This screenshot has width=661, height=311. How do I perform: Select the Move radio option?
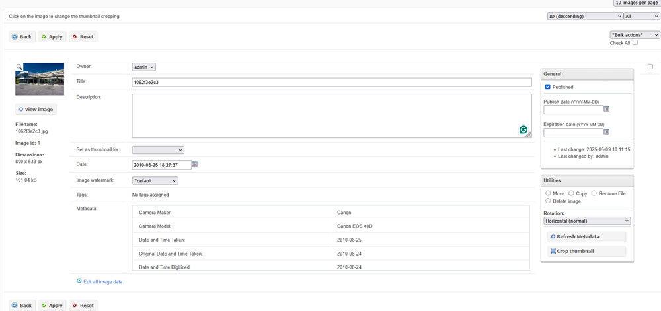coord(548,193)
